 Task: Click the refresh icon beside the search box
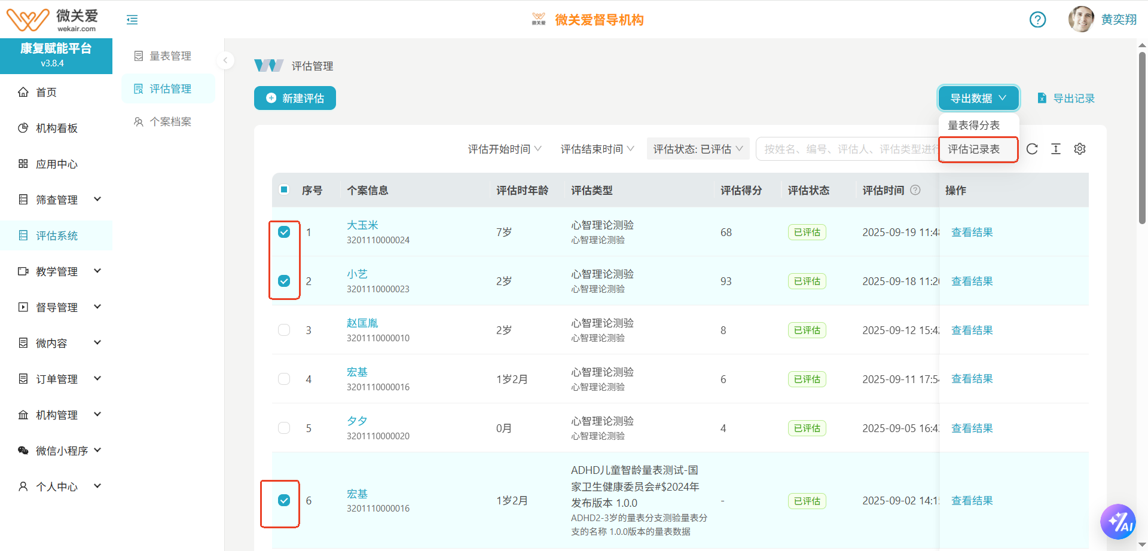[1032, 149]
